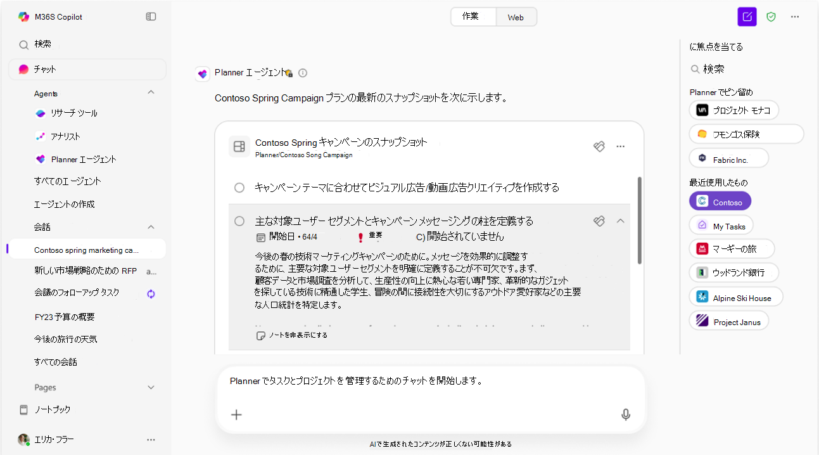This screenshot has width=819, height=455.
Task: Click the board icon of the snapshot card
Action: [x=239, y=146]
